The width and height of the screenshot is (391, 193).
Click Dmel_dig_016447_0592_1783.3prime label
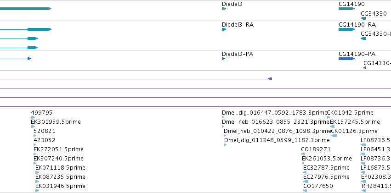point(274,113)
